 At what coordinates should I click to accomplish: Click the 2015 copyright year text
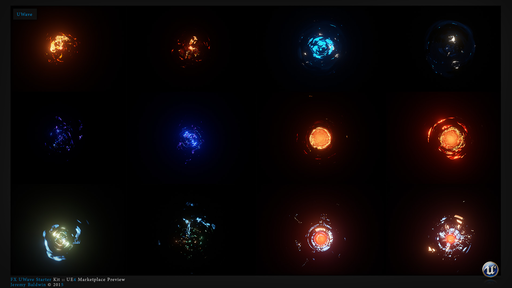click(58, 285)
